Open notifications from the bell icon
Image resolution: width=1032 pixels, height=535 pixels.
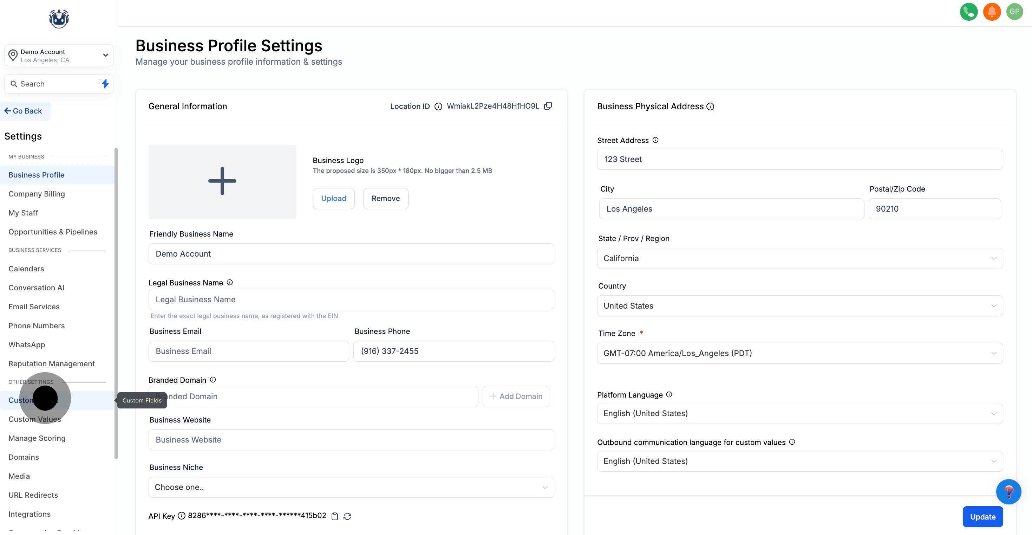(x=992, y=12)
